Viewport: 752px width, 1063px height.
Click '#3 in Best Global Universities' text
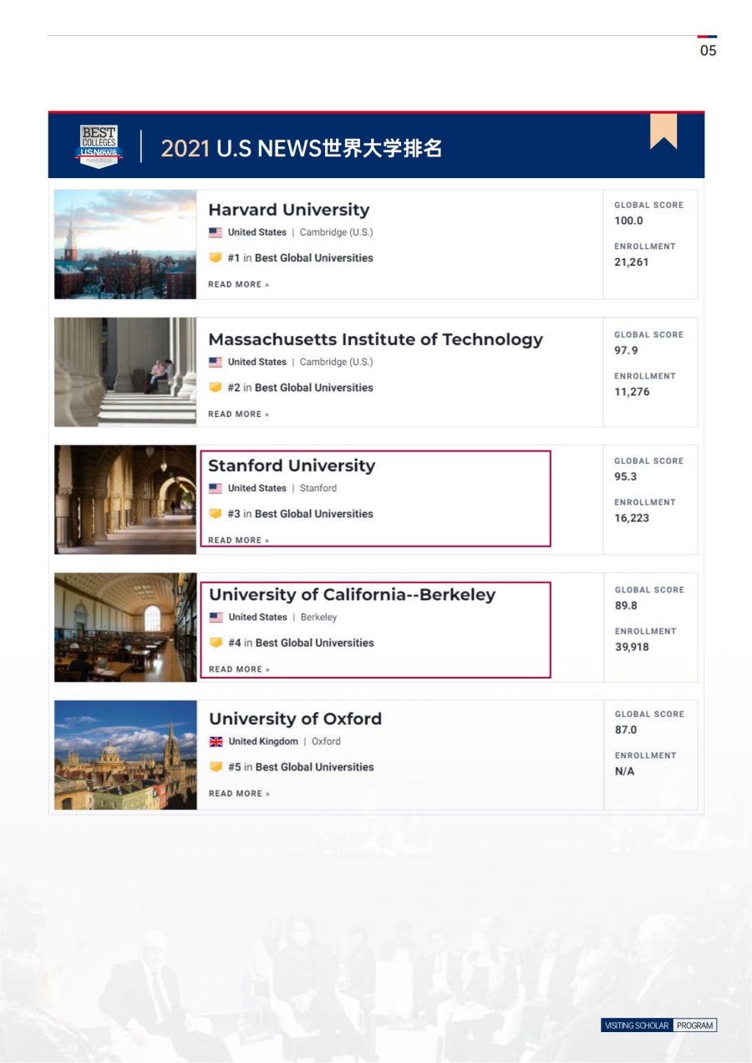pyautogui.click(x=300, y=513)
